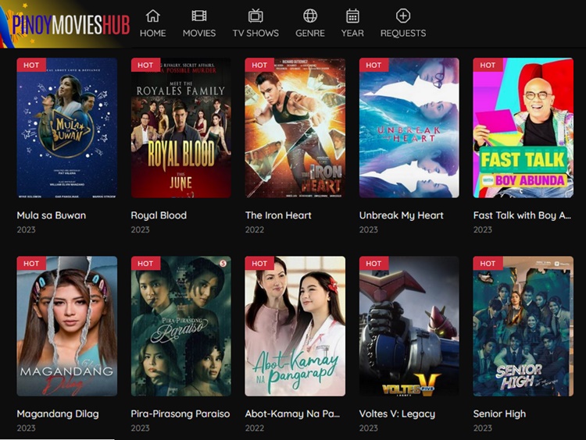Click the Abot-Kamay Na Pa... title link

(x=293, y=414)
